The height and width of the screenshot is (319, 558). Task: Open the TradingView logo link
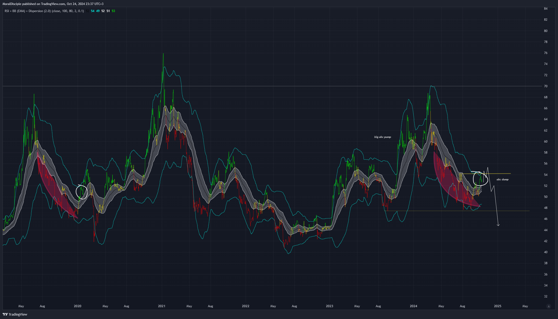tap(15, 314)
